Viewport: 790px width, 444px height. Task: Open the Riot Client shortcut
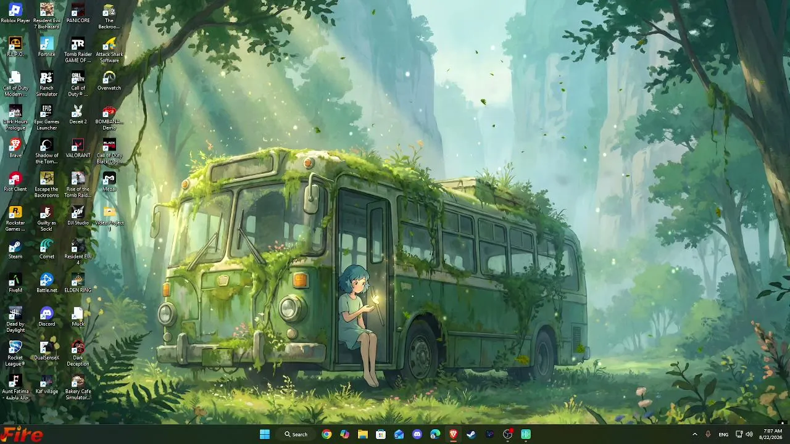(x=15, y=182)
